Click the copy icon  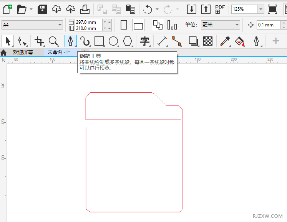click(x=116, y=9)
